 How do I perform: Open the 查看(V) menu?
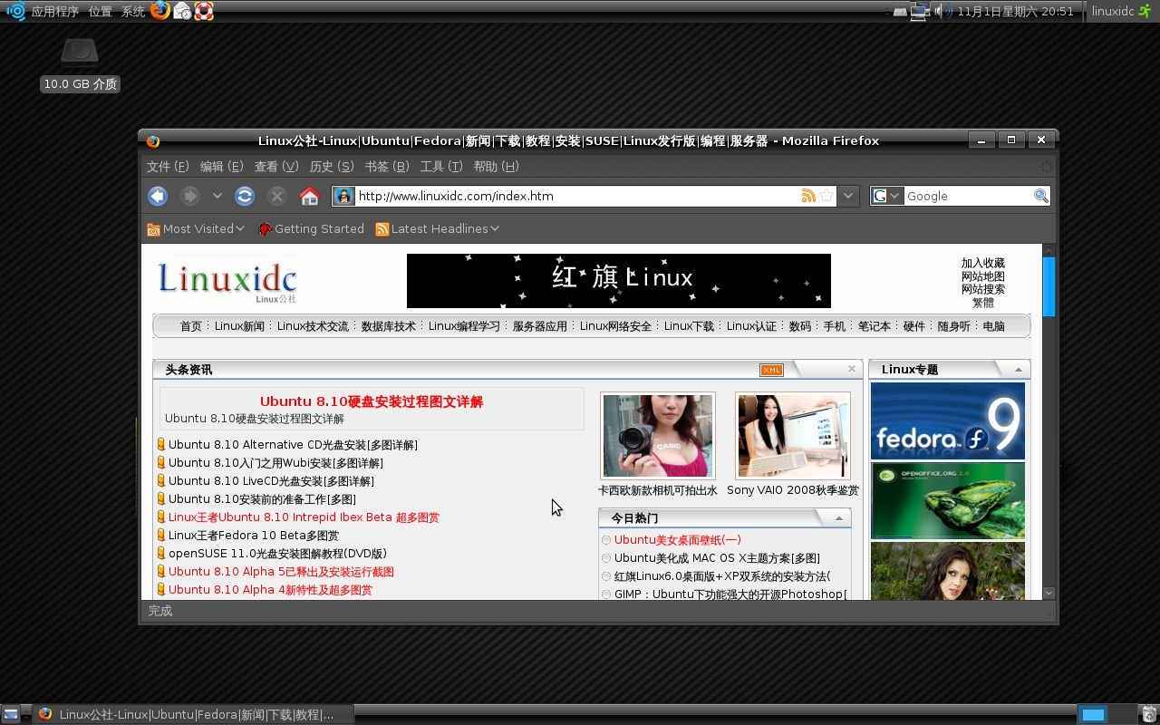click(276, 167)
